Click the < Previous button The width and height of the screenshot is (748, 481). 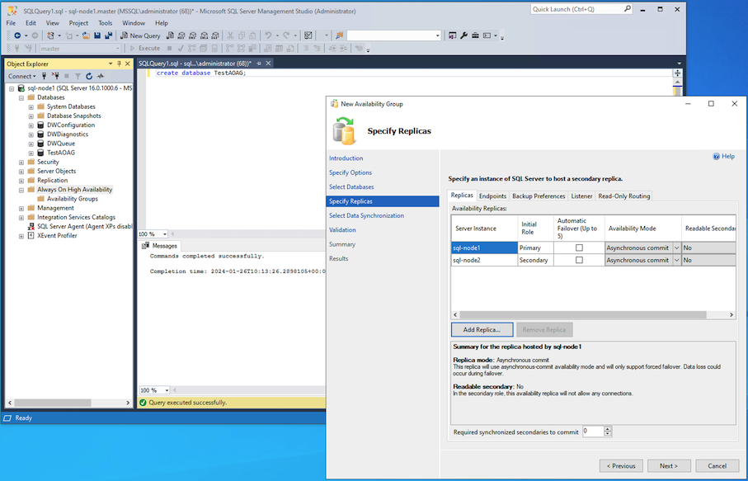tap(621, 465)
